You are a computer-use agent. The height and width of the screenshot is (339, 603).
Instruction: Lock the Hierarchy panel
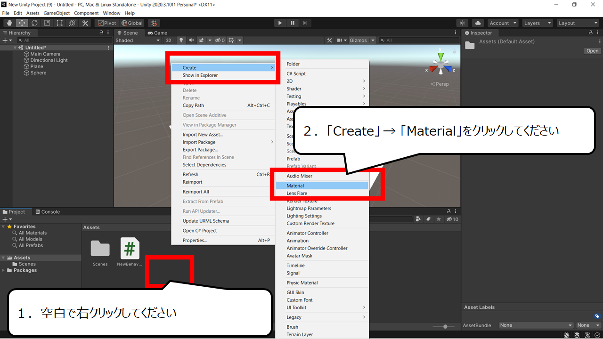[x=101, y=33]
